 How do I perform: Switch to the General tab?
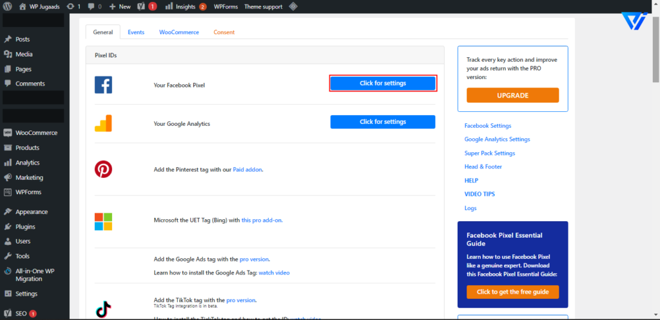click(103, 32)
